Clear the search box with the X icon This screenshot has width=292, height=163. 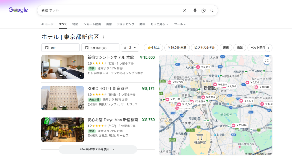point(184,11)
